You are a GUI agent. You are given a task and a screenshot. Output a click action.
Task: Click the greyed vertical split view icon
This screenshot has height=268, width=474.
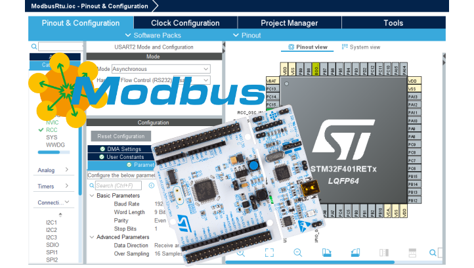384,253
